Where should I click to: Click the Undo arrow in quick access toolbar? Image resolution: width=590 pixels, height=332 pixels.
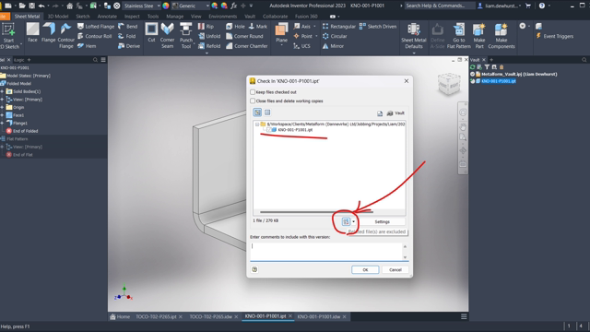click(41, 6)
